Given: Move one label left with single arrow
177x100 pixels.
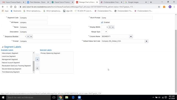Looking at the screenshot, I should click(37, 64).
